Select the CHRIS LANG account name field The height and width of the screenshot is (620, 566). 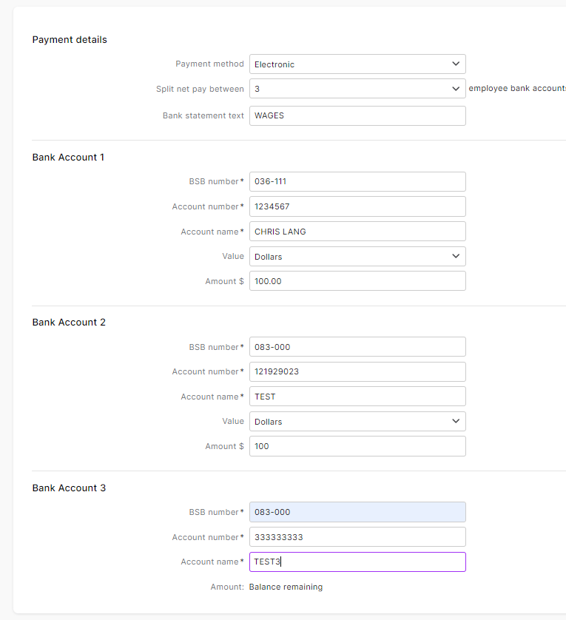357,232
